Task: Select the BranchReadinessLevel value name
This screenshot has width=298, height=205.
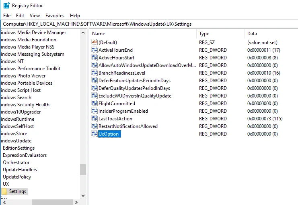Action: click(x=122, y=73)
